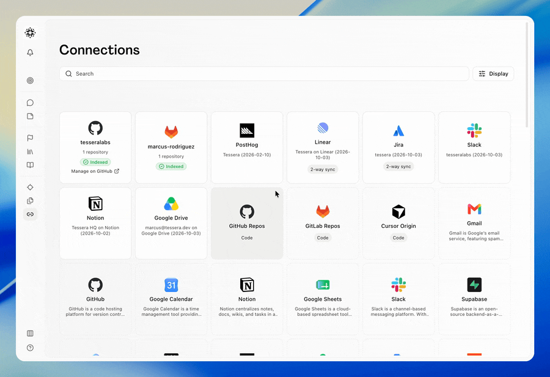The width and height of the screenshot is (550, 377).
Task: Open the GitLab Repos card title
Action: 323,226
